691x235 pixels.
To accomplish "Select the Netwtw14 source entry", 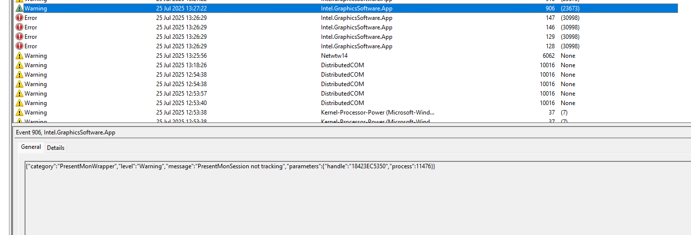I will coord(334,56).
